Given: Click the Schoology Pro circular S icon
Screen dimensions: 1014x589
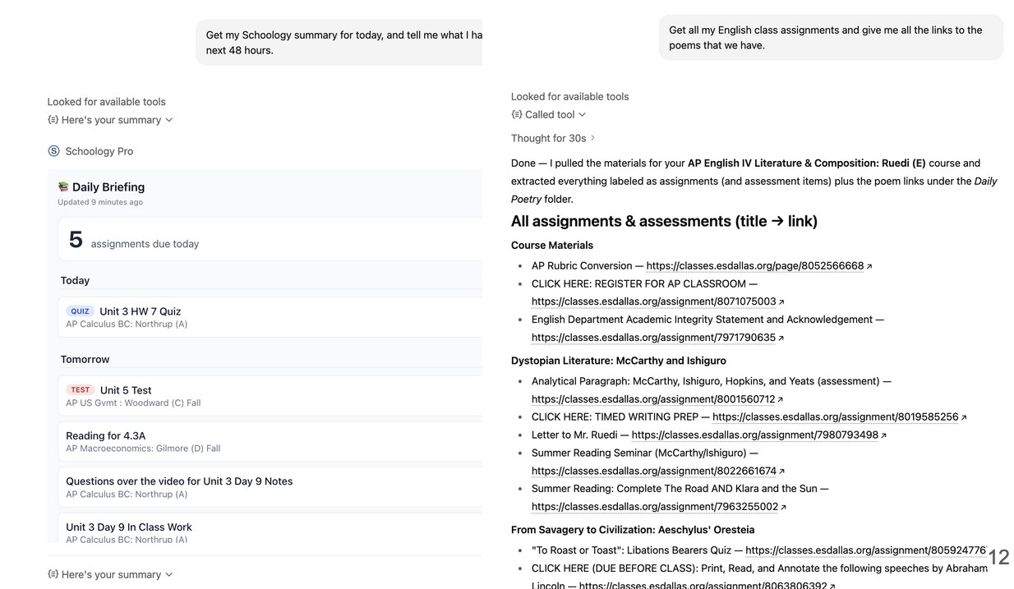Looking at the screenshot, I should point(53,151).
